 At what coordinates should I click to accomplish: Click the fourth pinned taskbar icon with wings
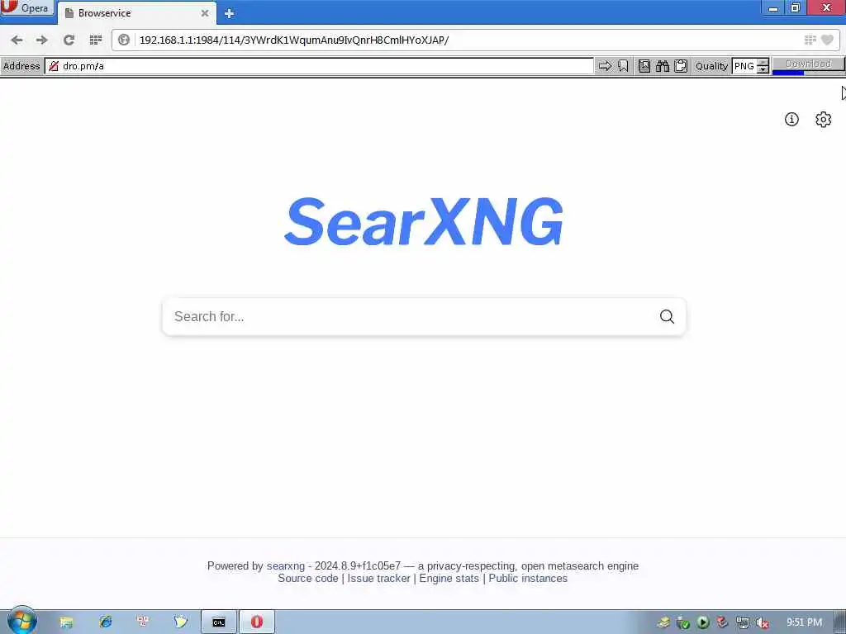point(181,622)
